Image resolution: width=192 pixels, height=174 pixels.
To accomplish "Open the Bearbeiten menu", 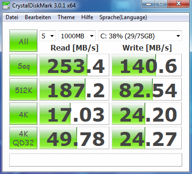I will (38, 17).
